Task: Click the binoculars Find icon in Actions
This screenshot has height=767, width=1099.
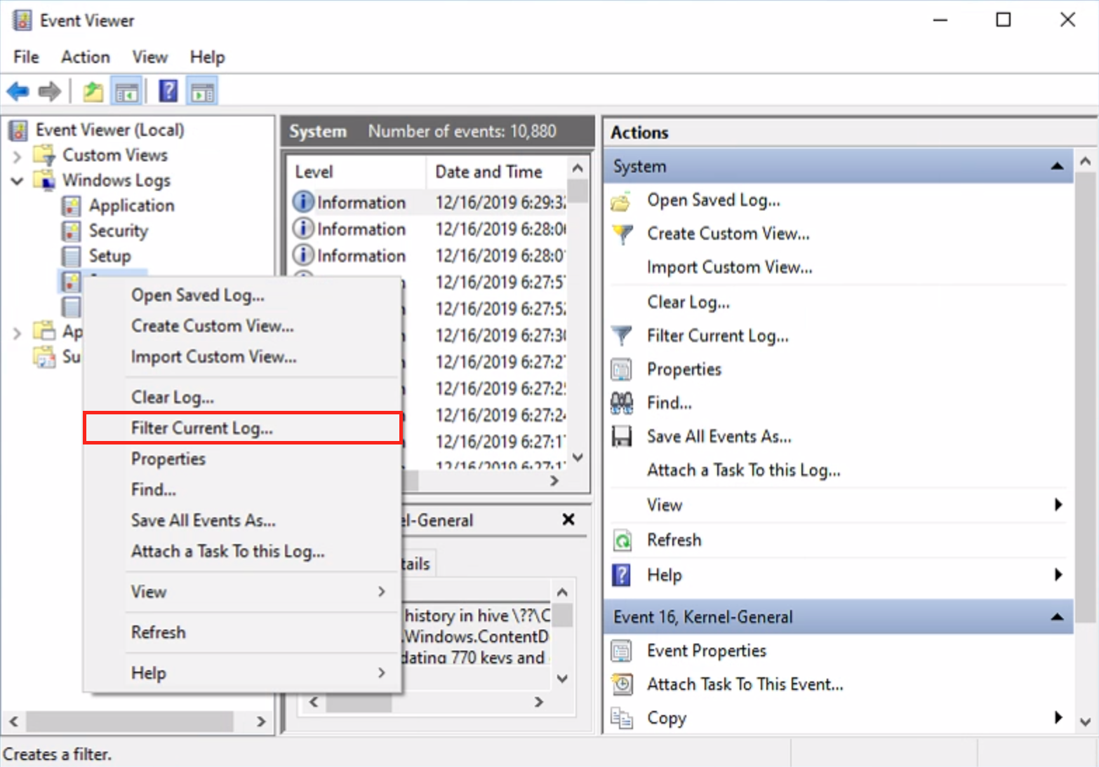Action: click(622, 403)
